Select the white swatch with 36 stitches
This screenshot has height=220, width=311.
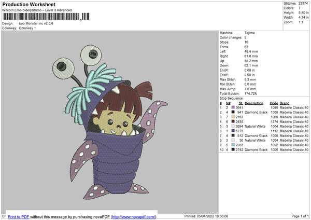233,140
